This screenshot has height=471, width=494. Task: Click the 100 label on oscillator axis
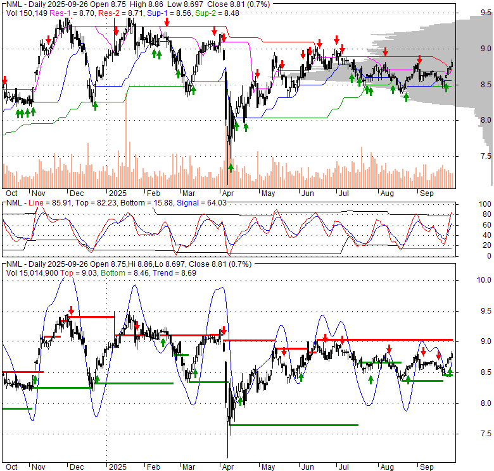[485, 204]
